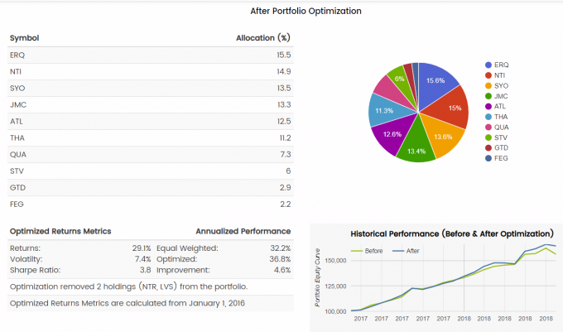Image resolution: width=563 pixels, height=332 pixels.
Task: Click the Historical Performance chart title
Action: 452,234
